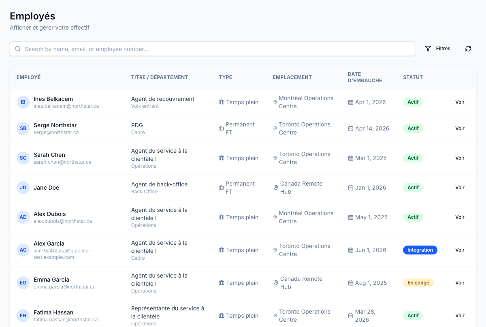Select the name Alex Garcia
Image resolution: width=486 pixels, height=327 pixels.
click(x=49, y=244)
